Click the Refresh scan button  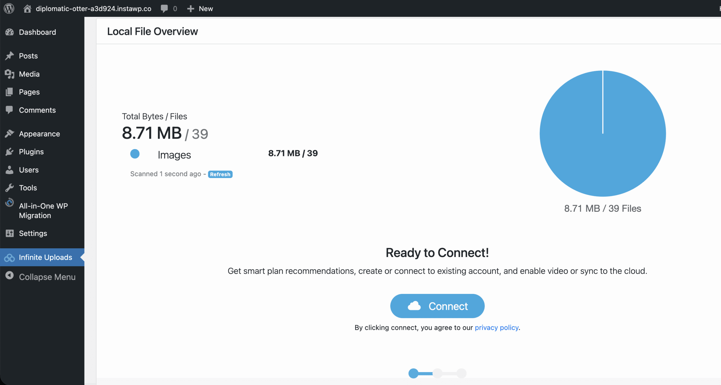pos(220,174)
